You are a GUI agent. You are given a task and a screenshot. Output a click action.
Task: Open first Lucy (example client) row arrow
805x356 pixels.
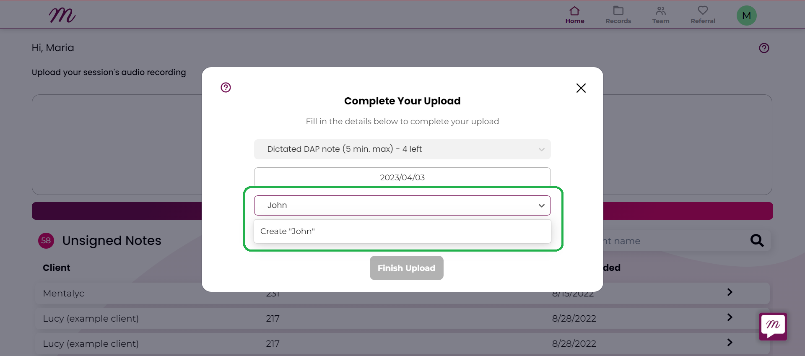tap(730, 317)
